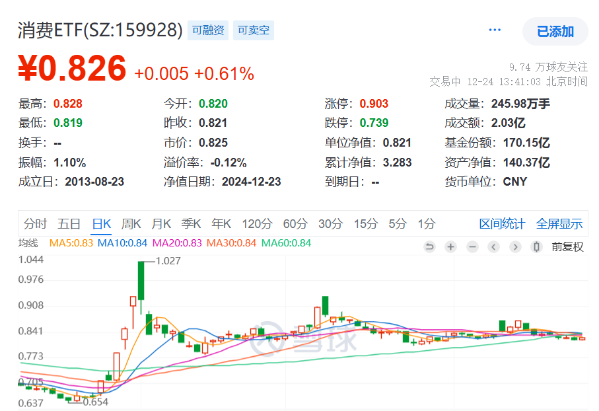Click the chart undo/reset icon
This screenshot has height=411, width=599.
[x=429, y=246]
